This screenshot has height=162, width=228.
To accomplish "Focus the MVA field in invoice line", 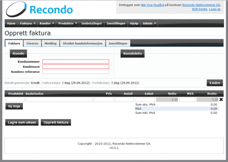I will coord(187,100).
